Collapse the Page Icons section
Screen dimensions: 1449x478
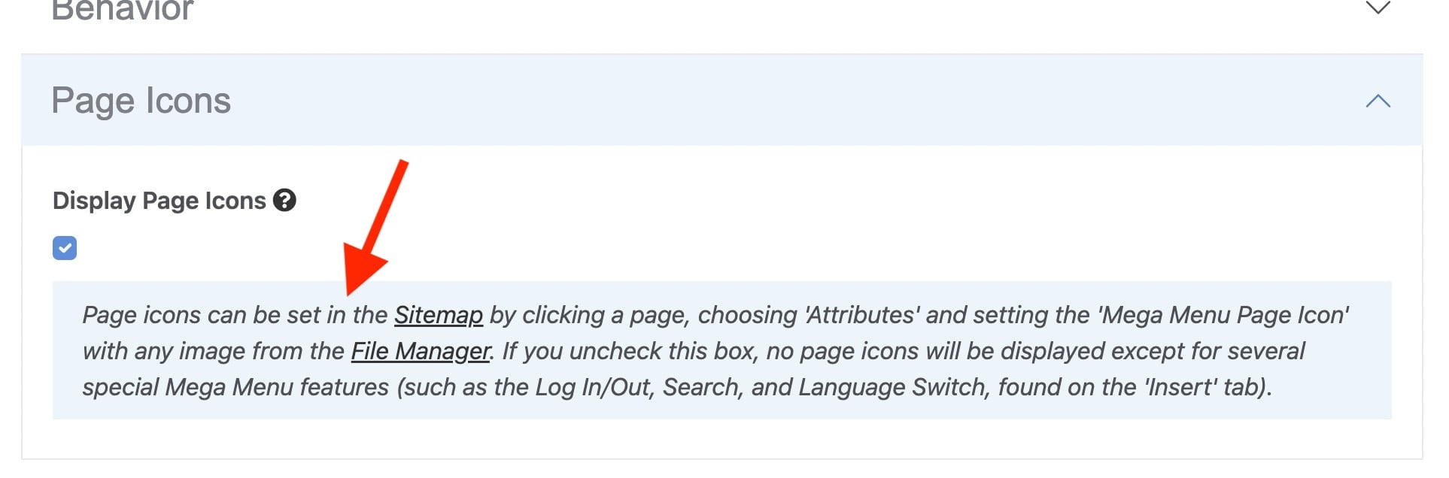click(x=1378, y=101)
